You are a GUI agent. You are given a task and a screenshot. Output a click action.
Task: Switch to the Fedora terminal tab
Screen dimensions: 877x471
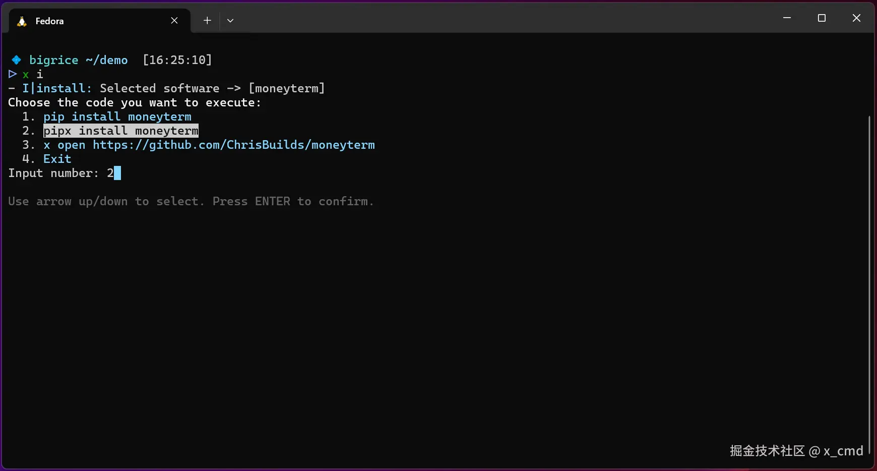coord(100,21)
